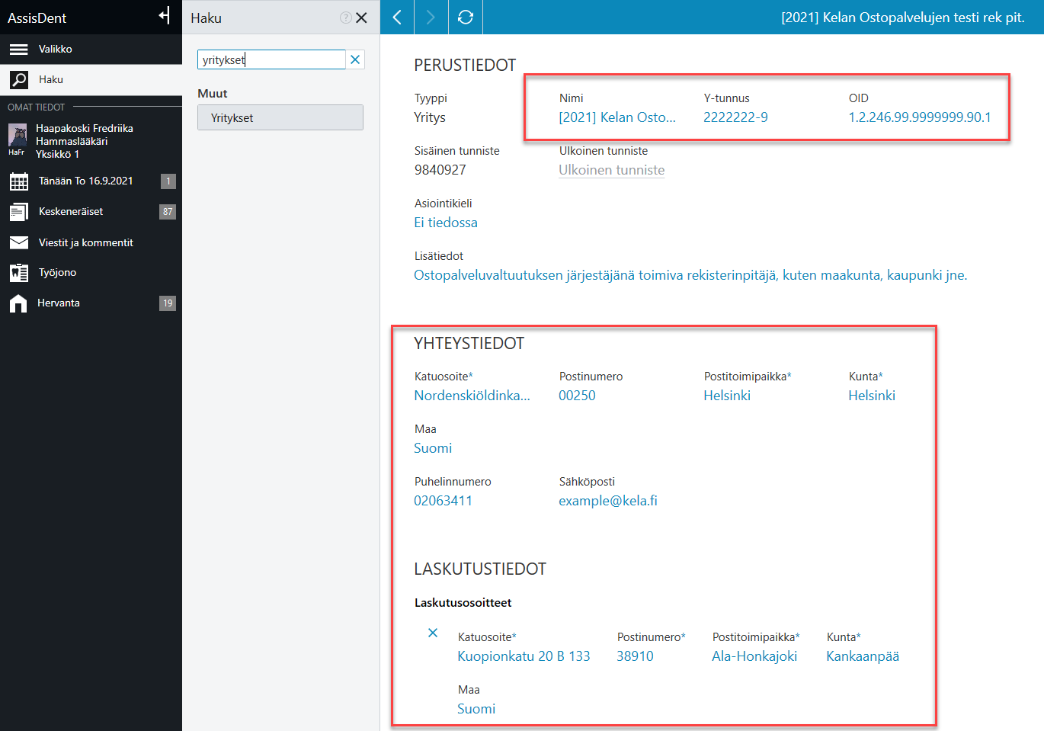Edit billing Maa Suomi

point(476,709)
